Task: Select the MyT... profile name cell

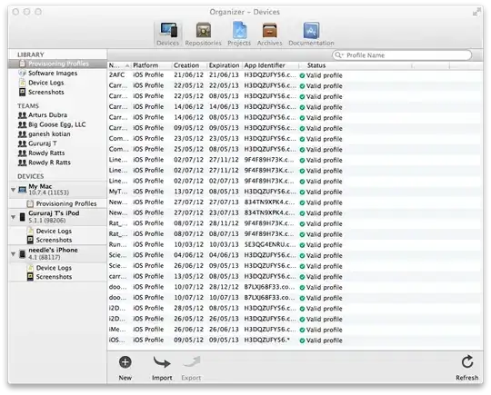Action: click(x=118, y=192)
